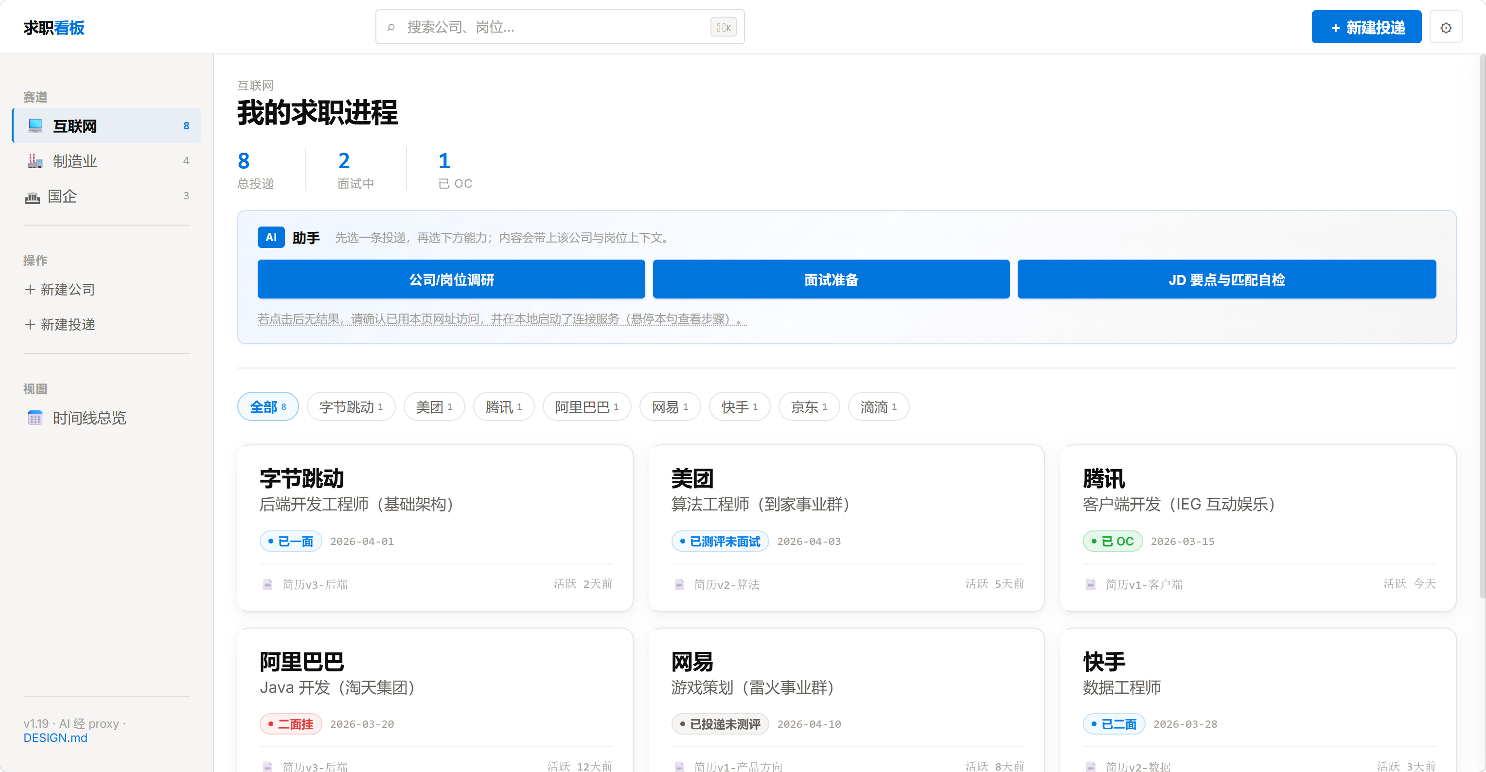Viewport: 1486px width, 772px height.
Task: Click the 总投递 stat showing 8
Action: pyautogui.click(x=256, y=170)
